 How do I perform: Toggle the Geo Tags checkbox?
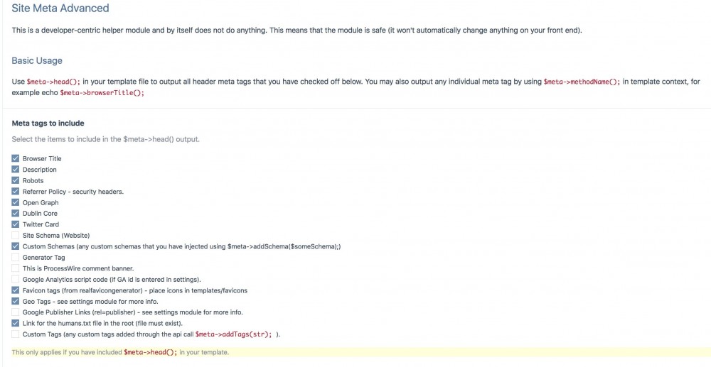click(x=16, y=301)
